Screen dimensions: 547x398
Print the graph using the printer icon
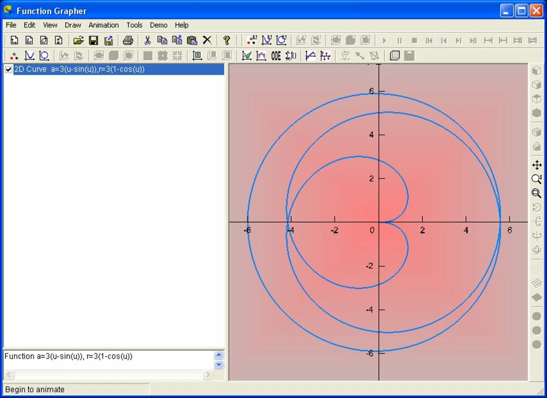pyautogui.click(x=128, y=40)
